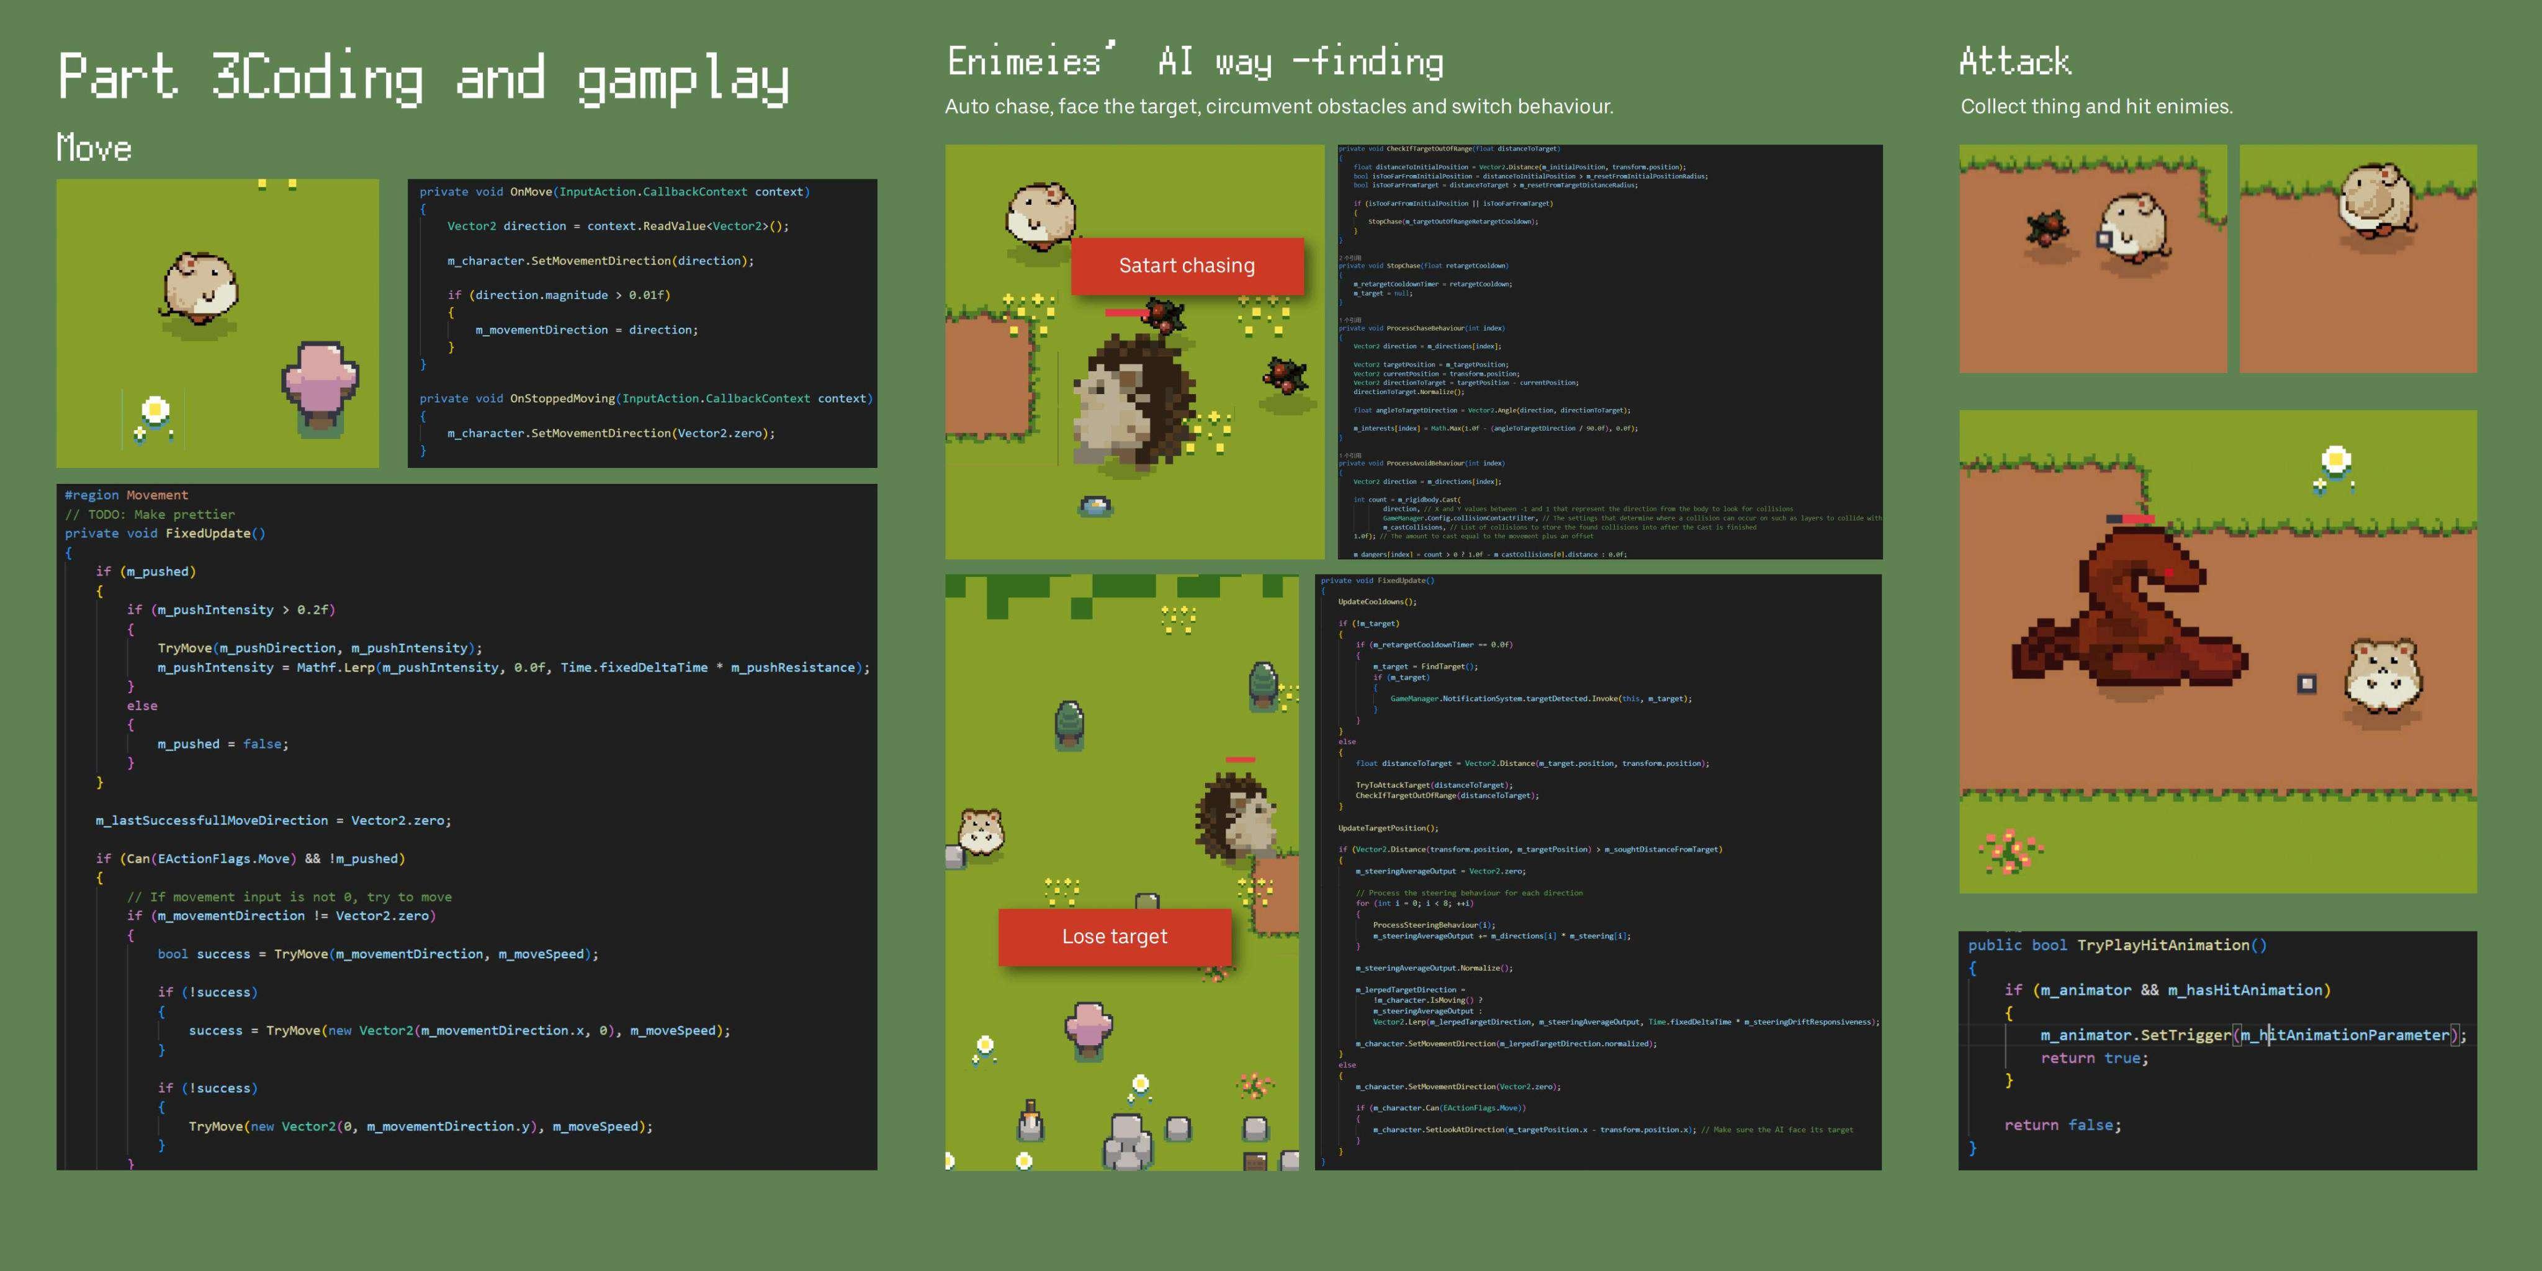Open the TryPlayHitAnimation code snippet
Screen dimensions: 2542x1271
tap(2216, 1050)
